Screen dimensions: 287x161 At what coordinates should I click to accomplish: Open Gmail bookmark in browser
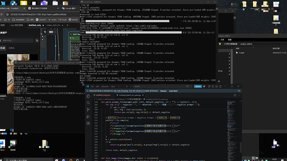(62, 20)
